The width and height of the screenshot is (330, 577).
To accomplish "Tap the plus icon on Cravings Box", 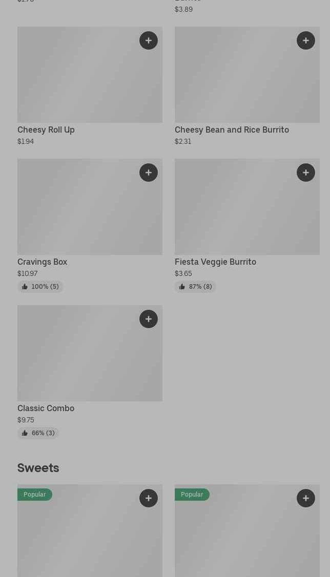I will coord(149,173).
